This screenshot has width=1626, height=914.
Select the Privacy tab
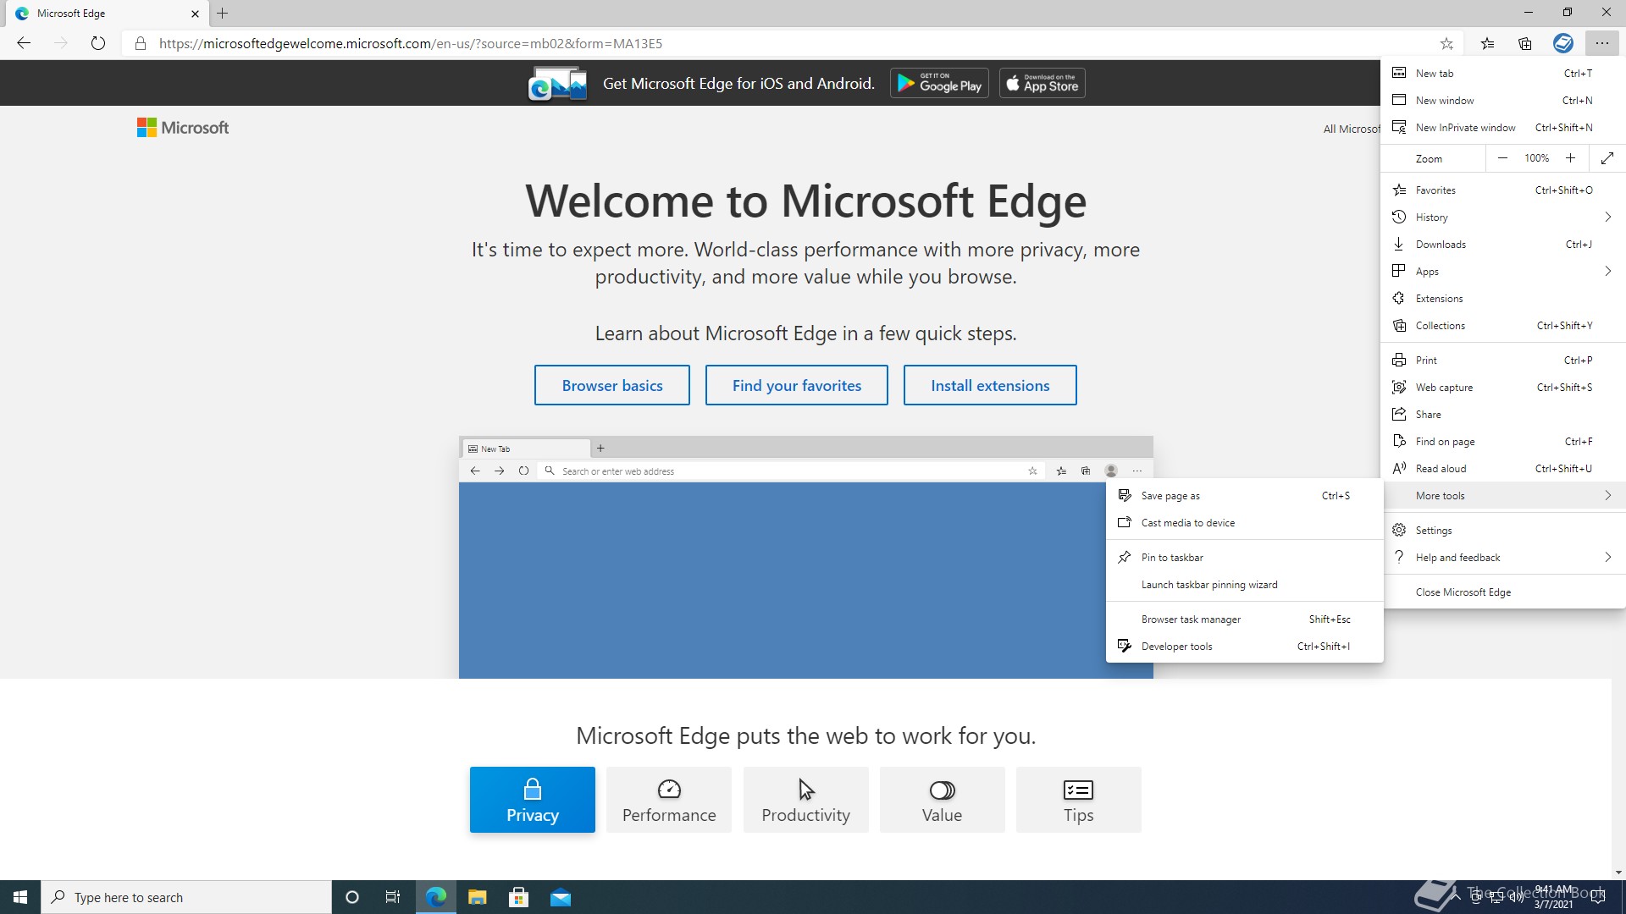[x=533, y=800]
